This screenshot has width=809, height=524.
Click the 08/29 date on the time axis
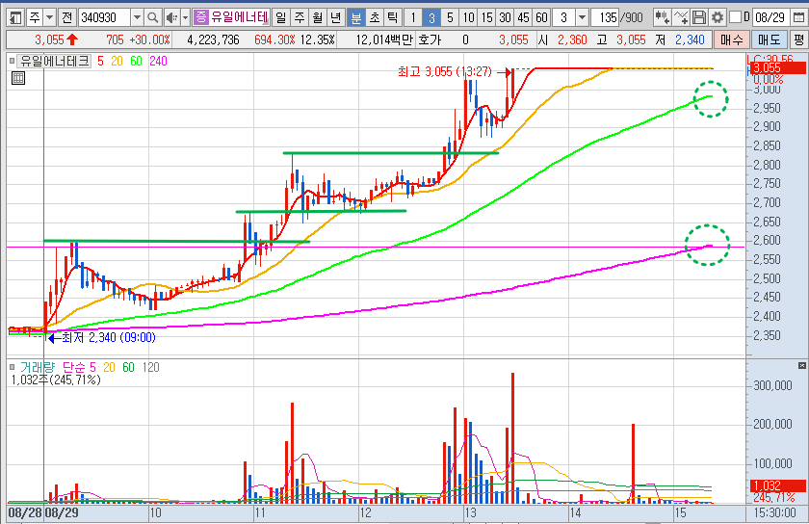point(62,513)
